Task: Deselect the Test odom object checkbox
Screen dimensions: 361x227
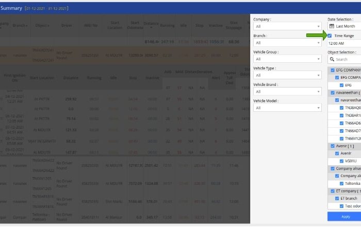Action: [x=342, y=206]
